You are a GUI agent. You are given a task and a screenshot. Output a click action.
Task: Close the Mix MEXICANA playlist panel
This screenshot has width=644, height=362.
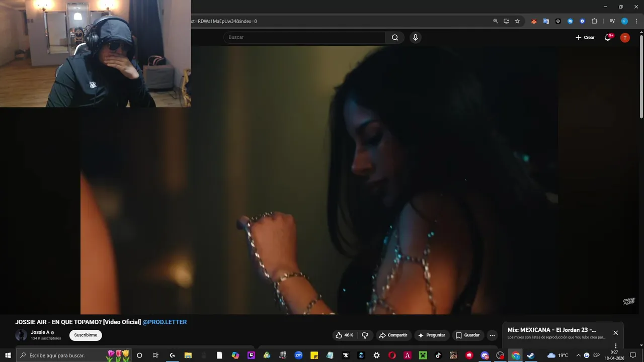(615, 333)
